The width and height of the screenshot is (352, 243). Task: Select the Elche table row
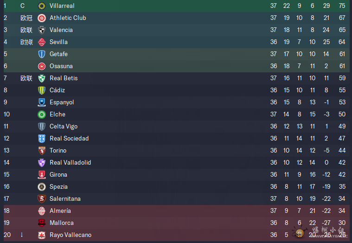point(176,115)
